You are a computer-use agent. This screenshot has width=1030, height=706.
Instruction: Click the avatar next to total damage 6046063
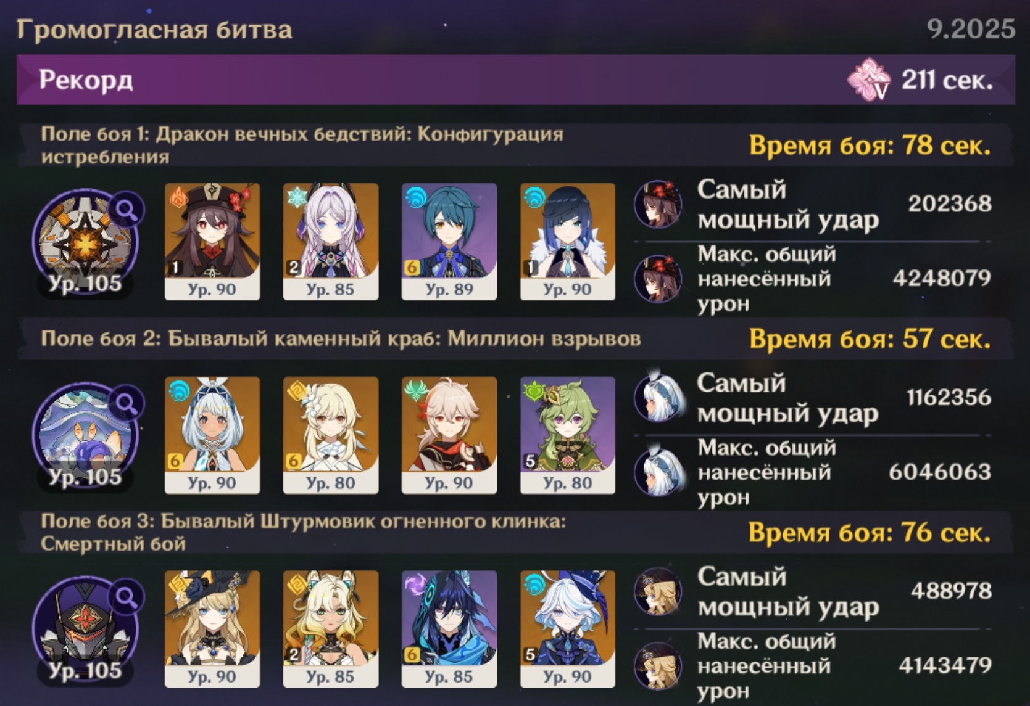click(x=658, y=472)
